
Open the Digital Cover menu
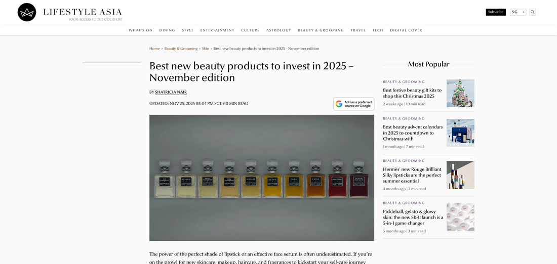pos(406,30)
